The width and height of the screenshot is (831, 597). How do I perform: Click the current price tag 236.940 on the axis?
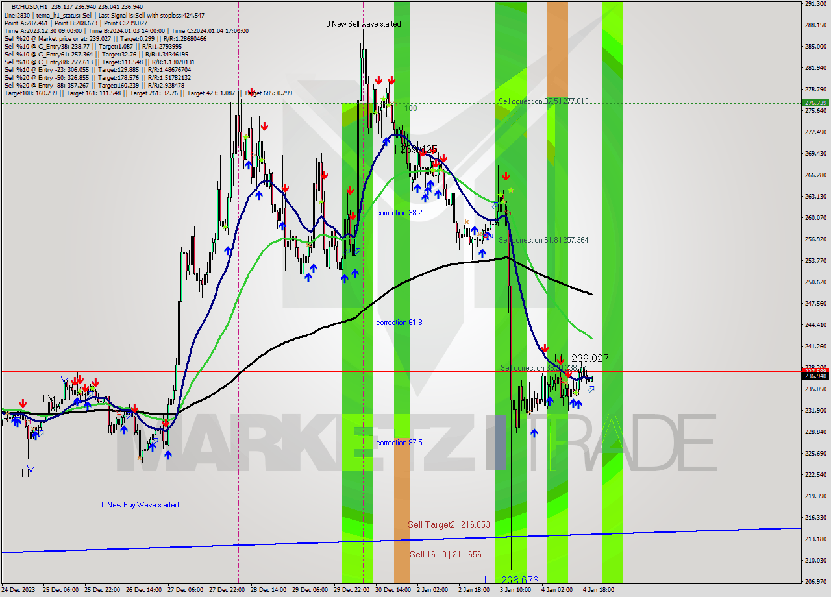[815, 376]
